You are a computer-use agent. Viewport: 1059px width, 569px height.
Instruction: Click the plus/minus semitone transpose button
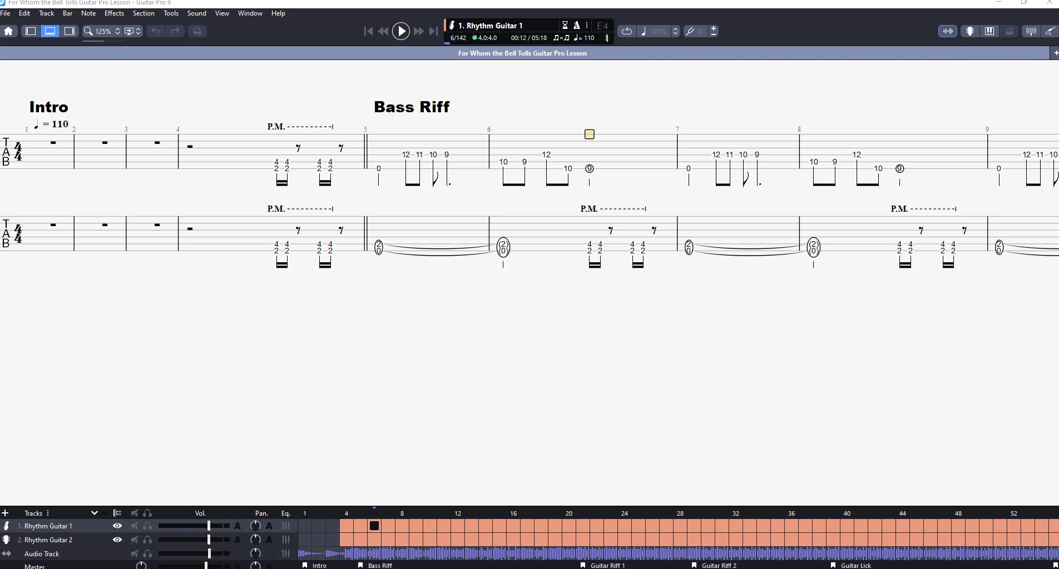click(714, 31)
